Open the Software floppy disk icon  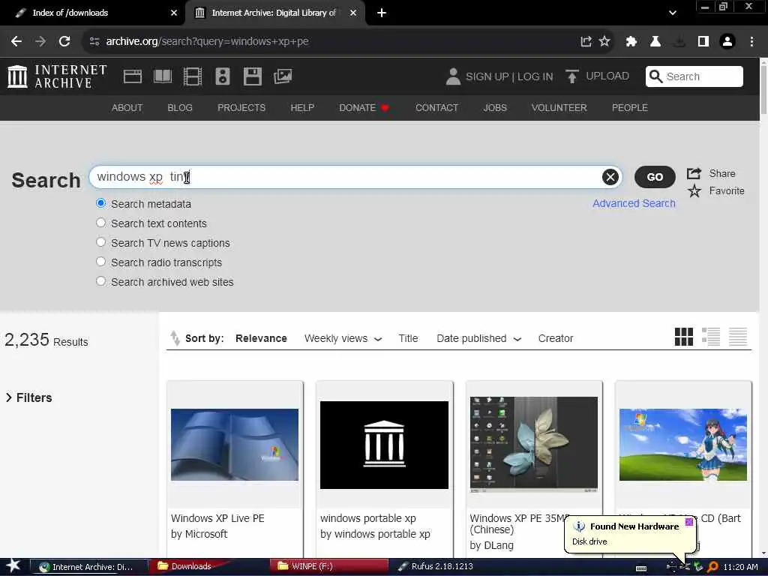pyautogui.click(x=253, y=76)
